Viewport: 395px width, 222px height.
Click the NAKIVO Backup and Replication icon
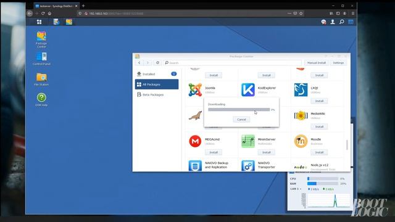click(195, 166)
